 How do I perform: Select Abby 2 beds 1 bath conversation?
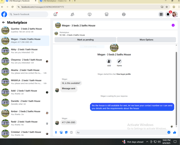click(x=25, y=51)
